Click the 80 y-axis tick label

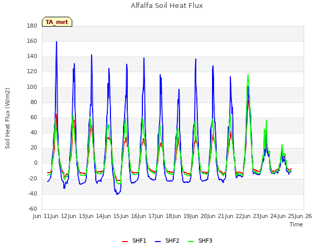pos(33,102)
